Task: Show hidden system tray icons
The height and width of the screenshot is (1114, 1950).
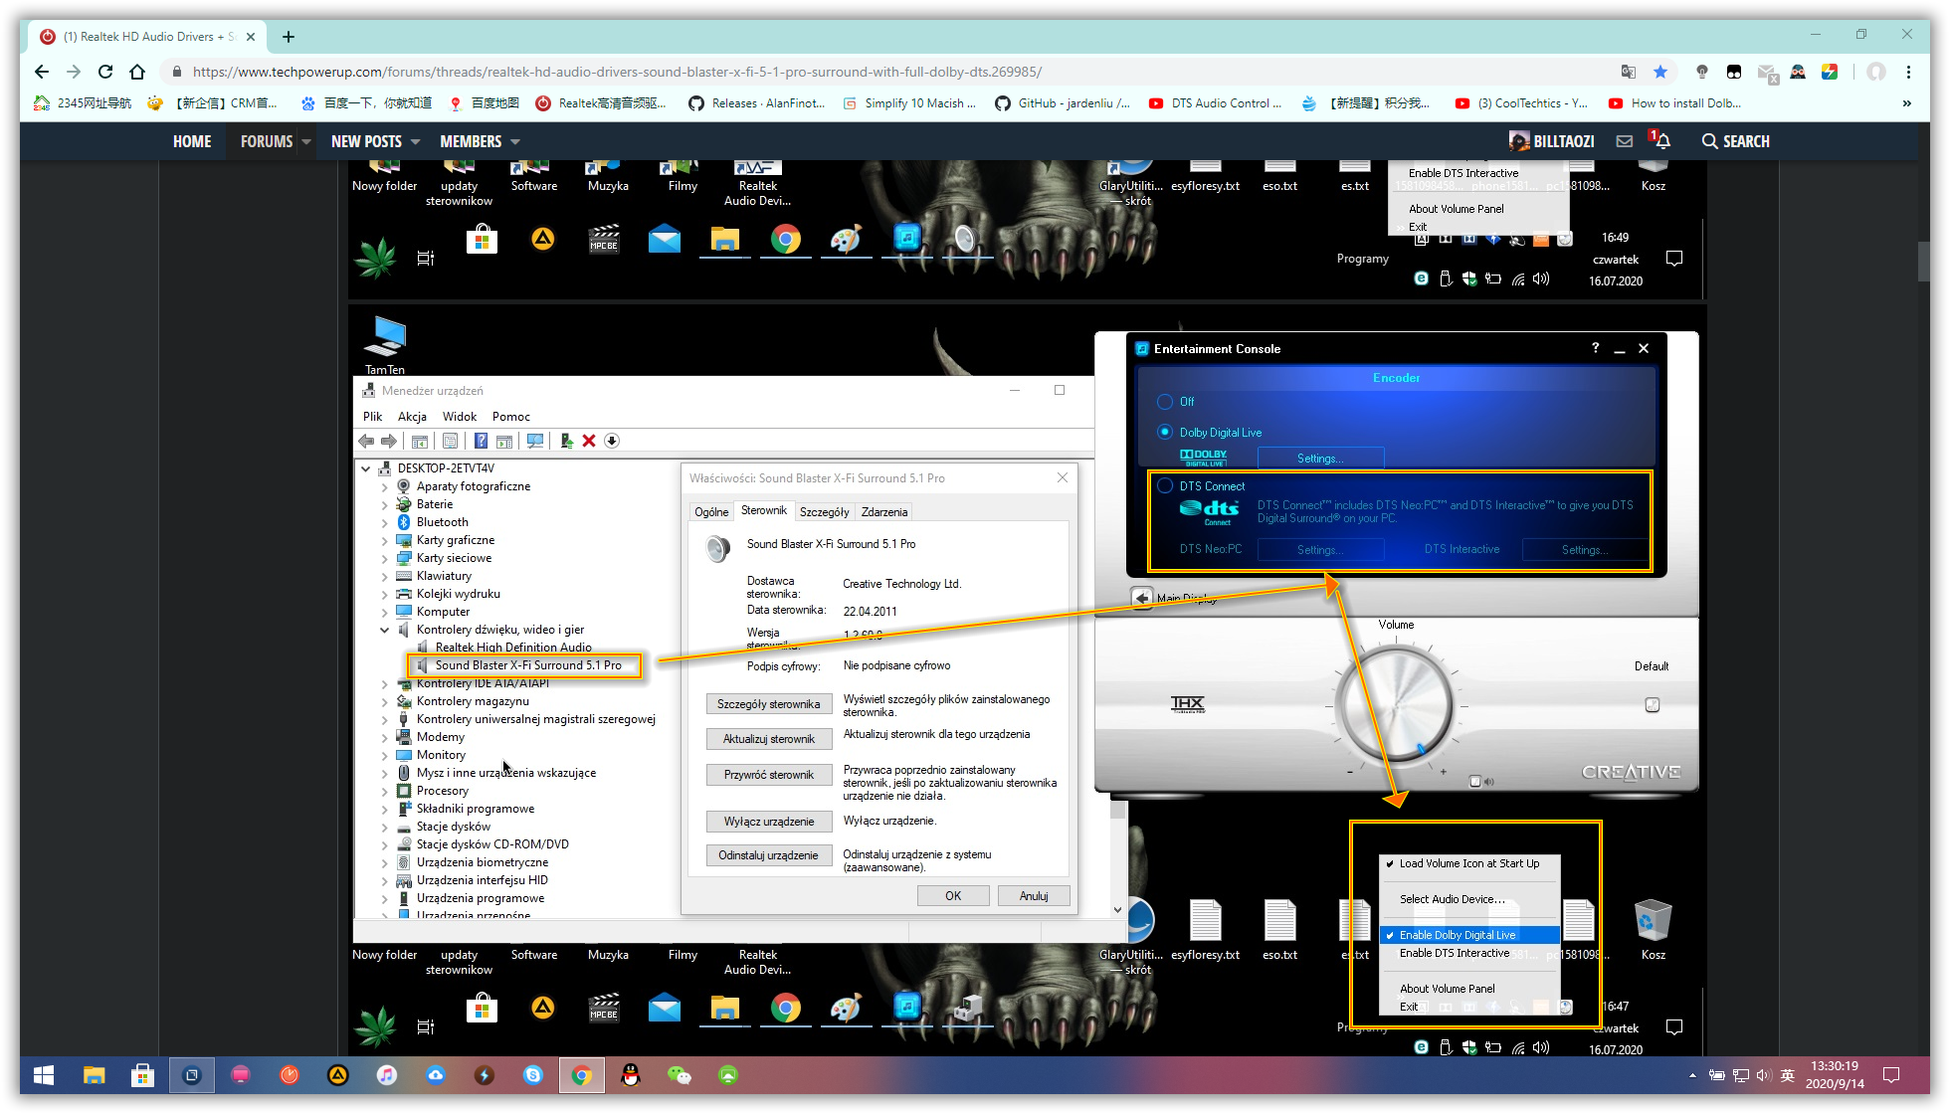Action: tap(1692, 1075)
